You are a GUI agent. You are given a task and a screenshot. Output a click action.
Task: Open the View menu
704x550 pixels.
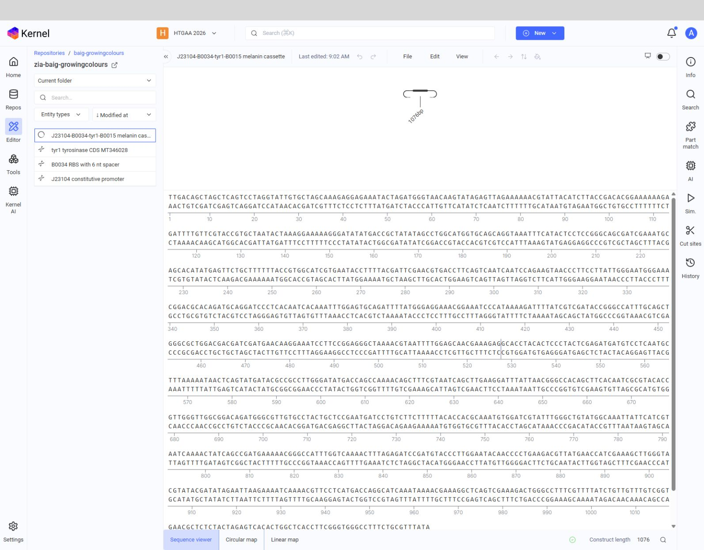(x=462, y=57)
